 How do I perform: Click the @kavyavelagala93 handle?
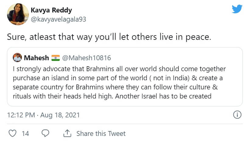pos(58,19)
